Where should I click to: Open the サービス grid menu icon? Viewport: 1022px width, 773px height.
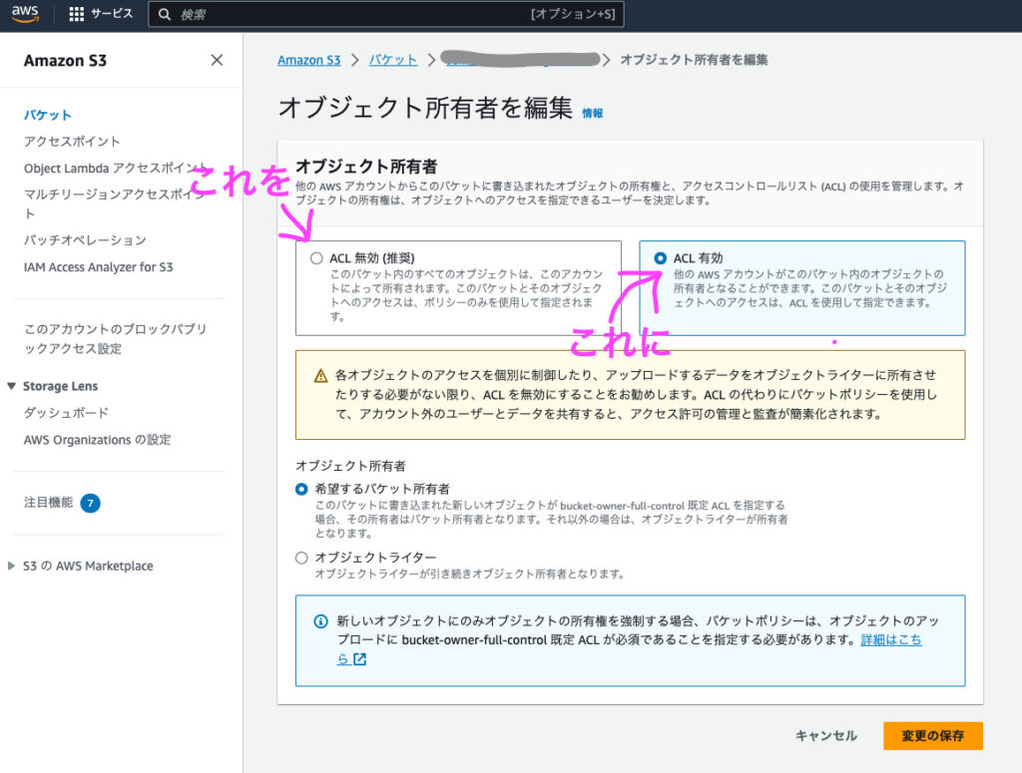click(x=76, y=14)
